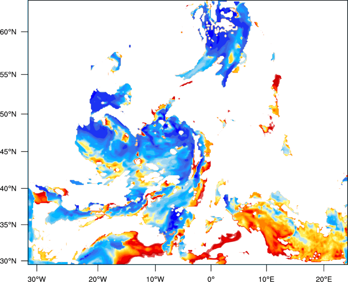Image resolution: width=348 pixels, height=282 pixels.
Task: Click the 10°W longitude label
Action: 155,279
